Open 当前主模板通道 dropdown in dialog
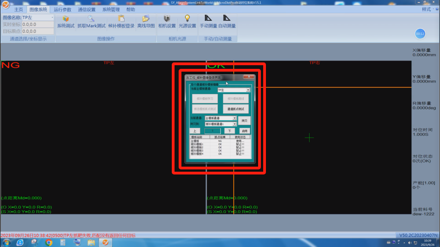The height and width of the screenshot is (247, 440). click(248, 90)
